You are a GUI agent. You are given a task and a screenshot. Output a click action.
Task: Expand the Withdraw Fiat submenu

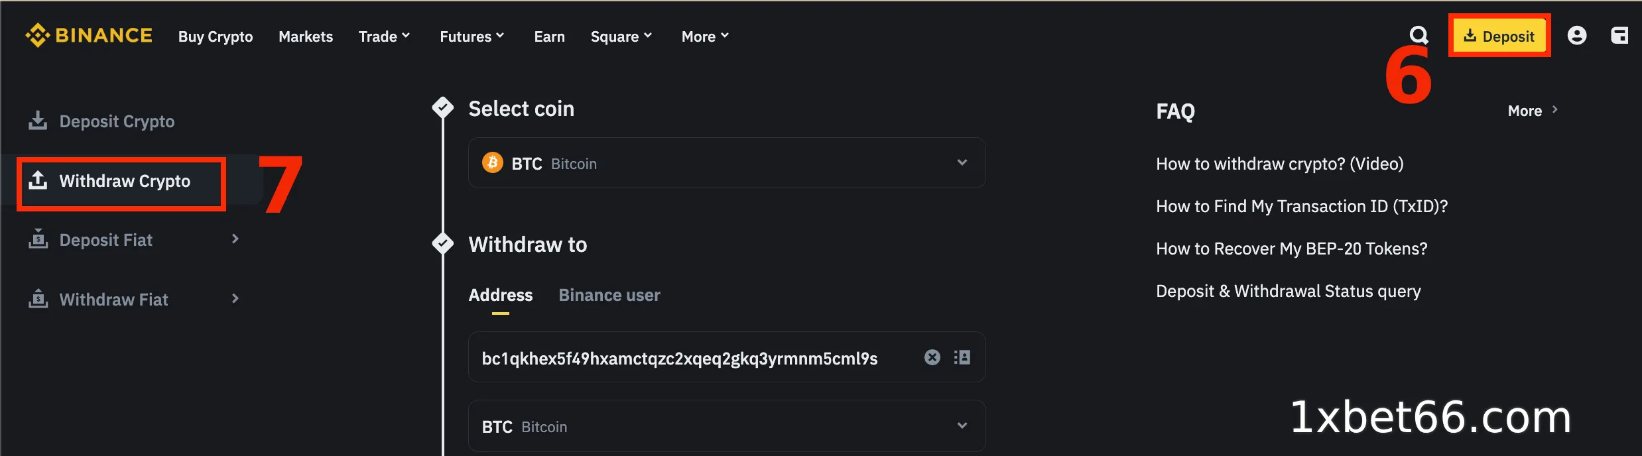[x=234, y=299]
